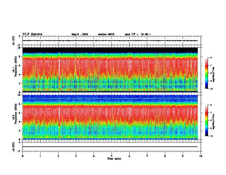Click time axis tick label "2"

point(58,156)
